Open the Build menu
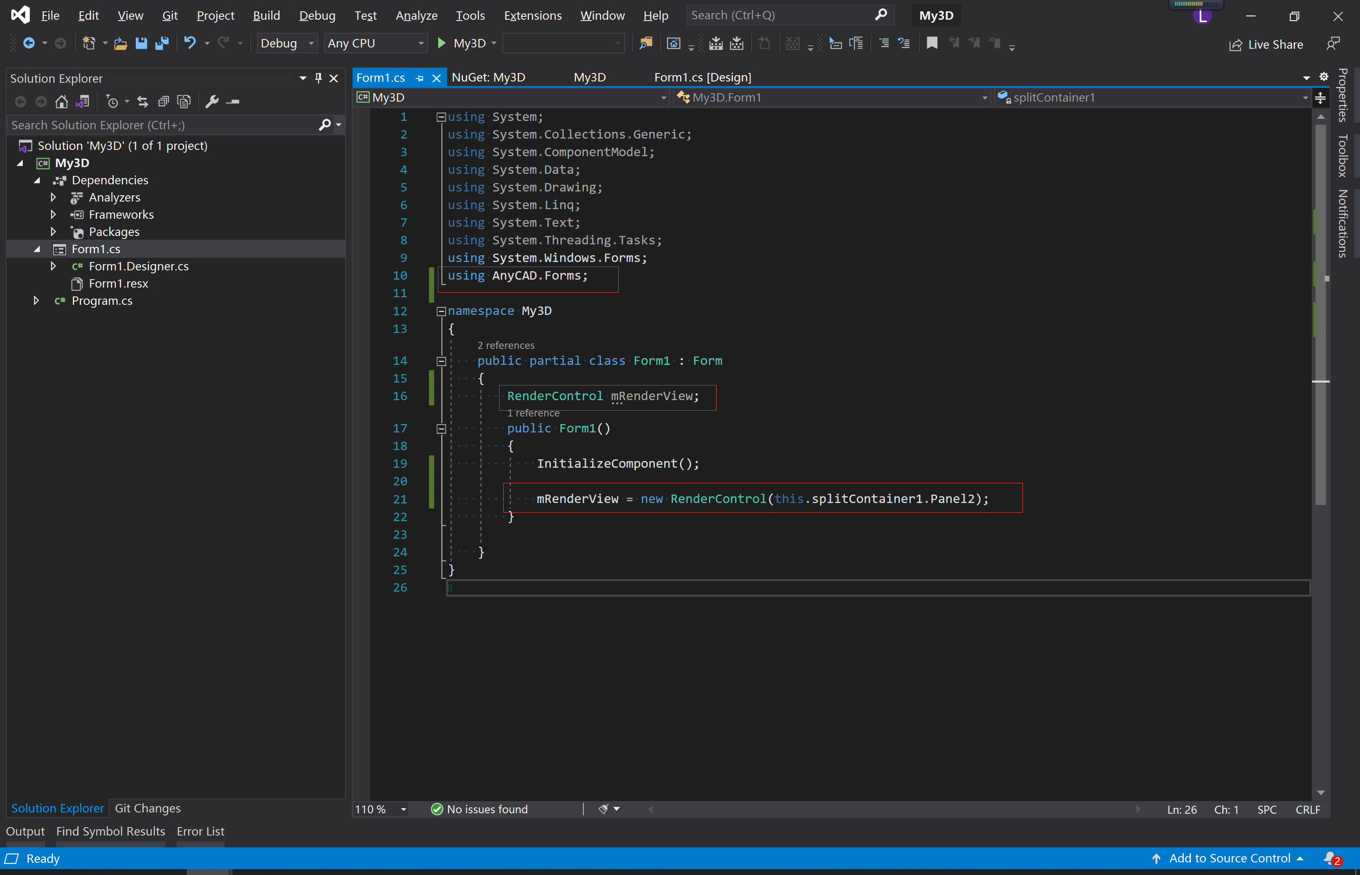This screenshot has height=875, width=1360. tap(266, 16)
